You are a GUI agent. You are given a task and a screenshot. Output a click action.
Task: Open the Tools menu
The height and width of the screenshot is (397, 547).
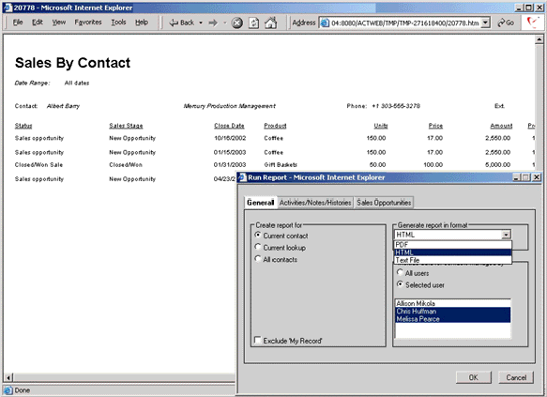118,23
